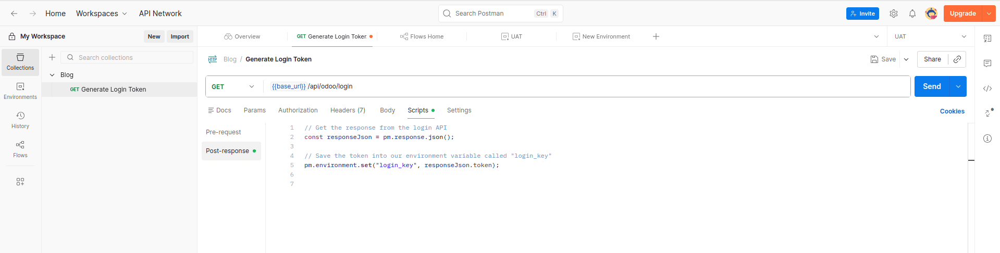The height and width of the screenshot is (253, 1000).
Task: Click the HTTP request type icon
Action: (213, 59)
